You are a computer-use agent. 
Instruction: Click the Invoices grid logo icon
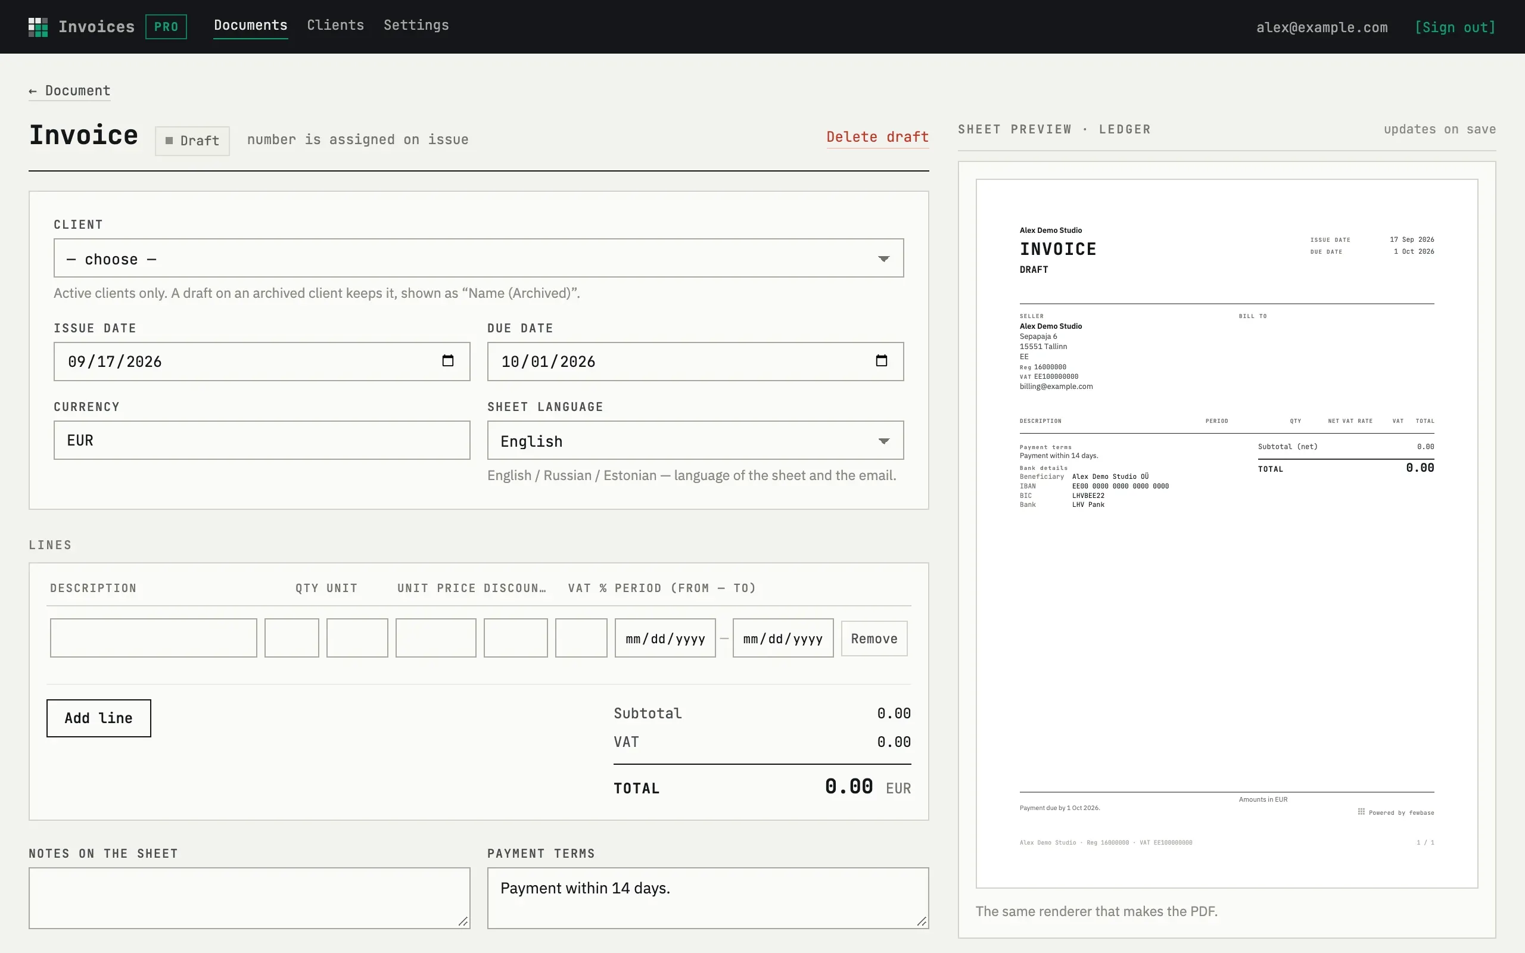(38, 27)
